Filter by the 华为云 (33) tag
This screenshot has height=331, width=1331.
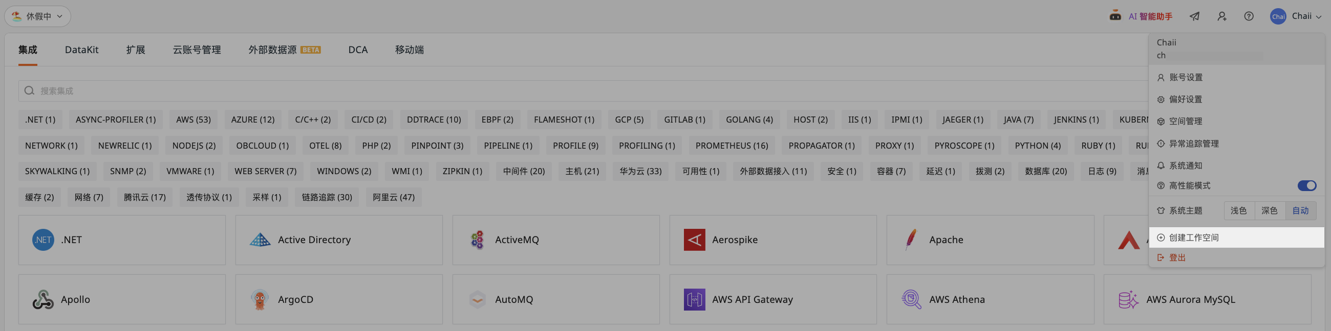point(640,171)
